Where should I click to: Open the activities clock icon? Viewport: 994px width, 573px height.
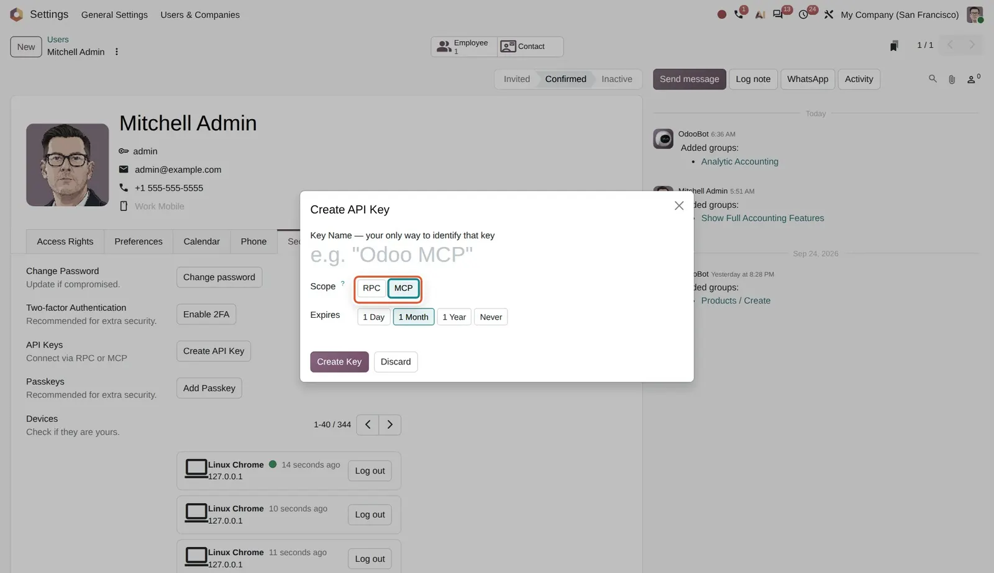tap(803, 14)
